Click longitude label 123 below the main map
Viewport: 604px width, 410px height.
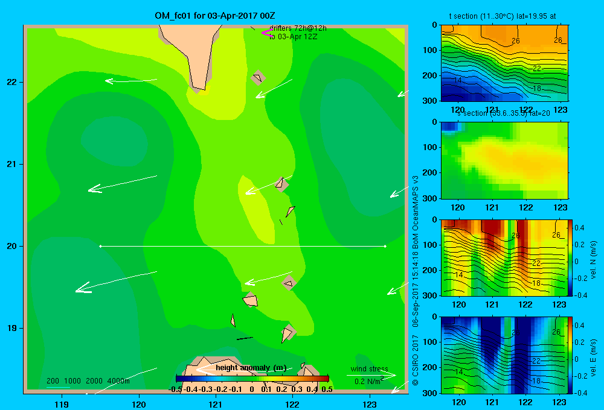point(370,404)
